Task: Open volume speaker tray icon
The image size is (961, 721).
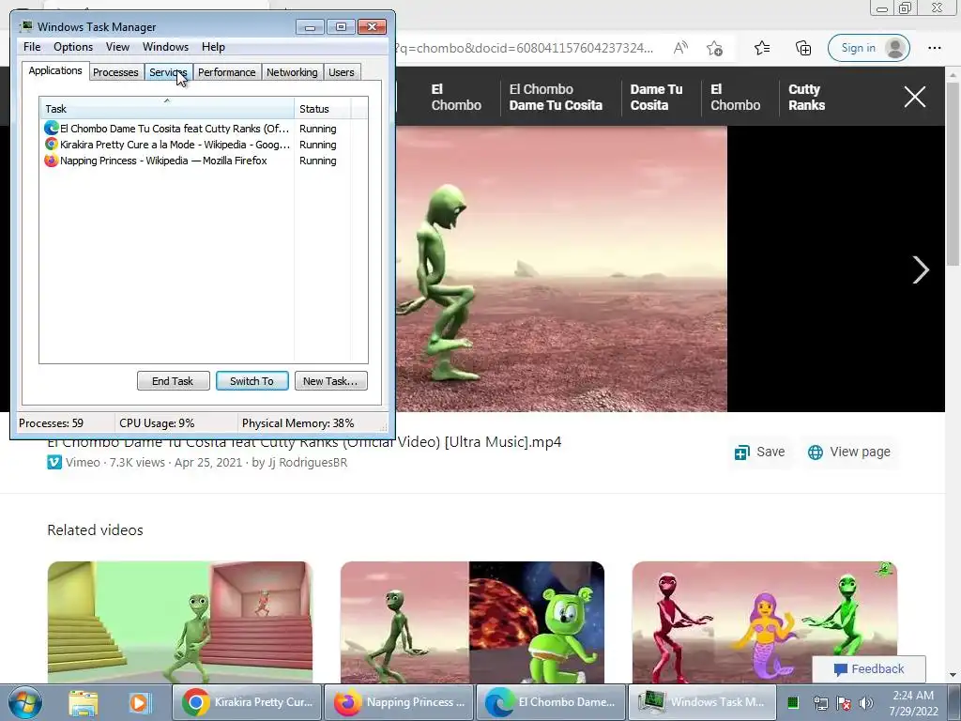Action: click(866, 703)
